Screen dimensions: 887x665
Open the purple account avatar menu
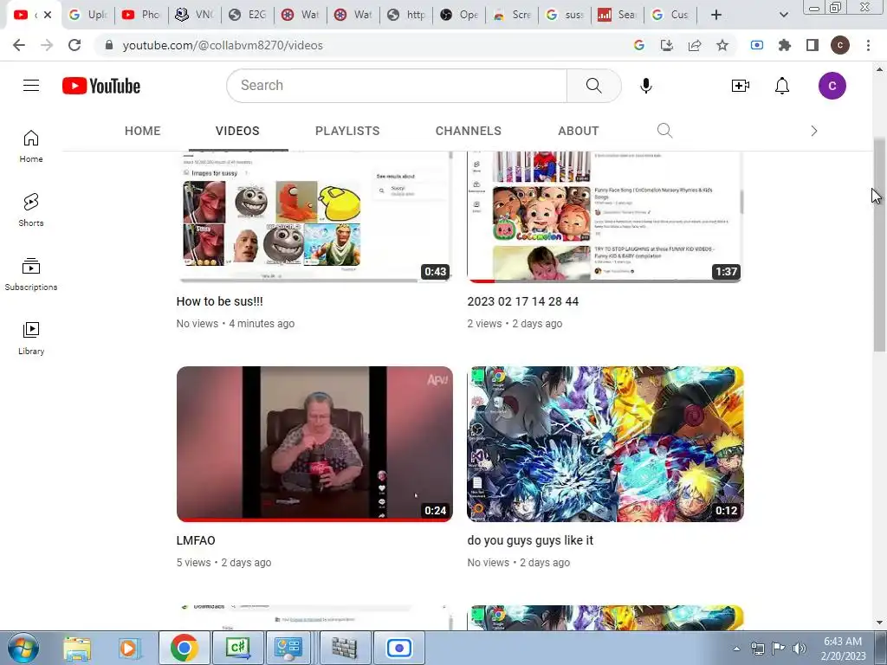[832, 86]
